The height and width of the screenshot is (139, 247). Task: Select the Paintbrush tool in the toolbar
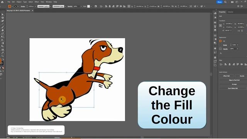3,27
